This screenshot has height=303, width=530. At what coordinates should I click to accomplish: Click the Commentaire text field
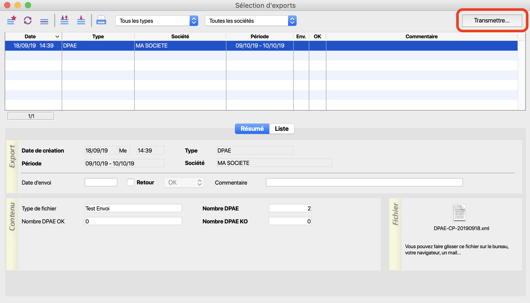364,182
